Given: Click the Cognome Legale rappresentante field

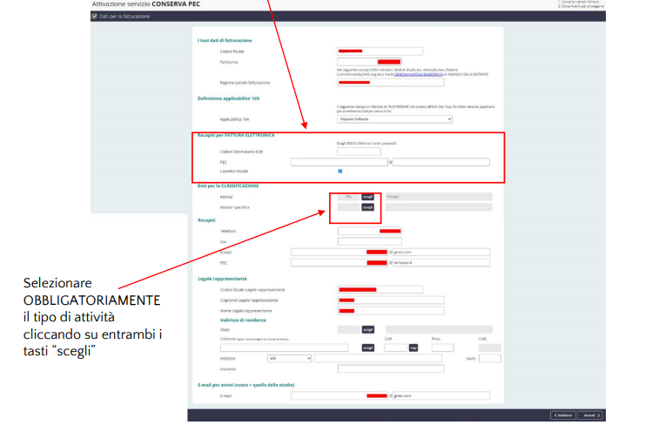Looking at the screenshot, I should tap(391, 300).
